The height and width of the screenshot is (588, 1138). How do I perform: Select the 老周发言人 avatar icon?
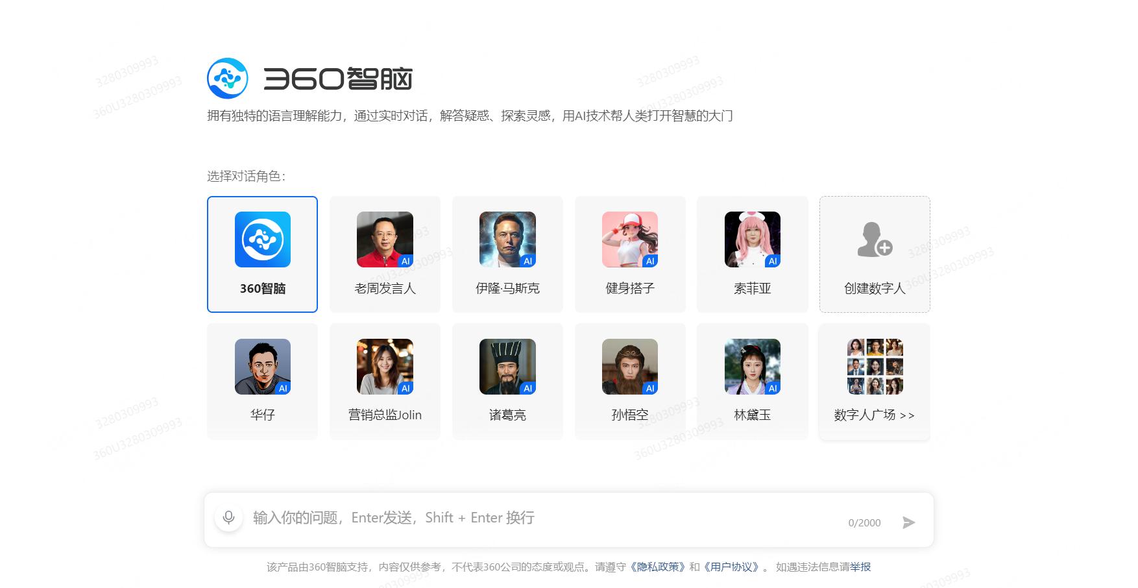(x=385, y=239)
